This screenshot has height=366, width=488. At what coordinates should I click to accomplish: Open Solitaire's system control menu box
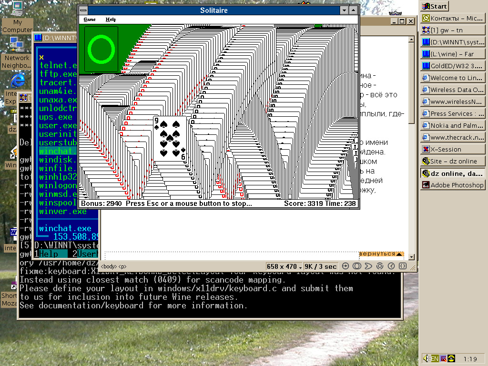point(83,10)
